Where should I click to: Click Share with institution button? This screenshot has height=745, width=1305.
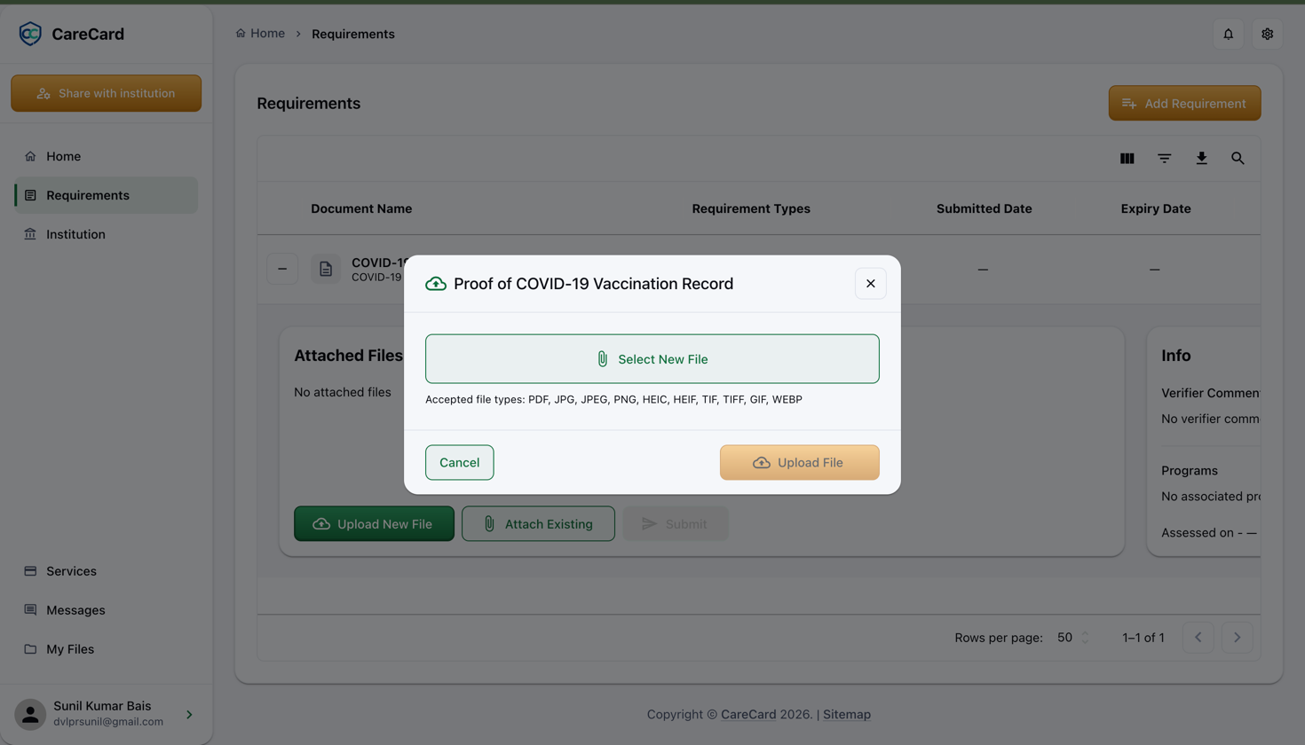pos(106,93)
